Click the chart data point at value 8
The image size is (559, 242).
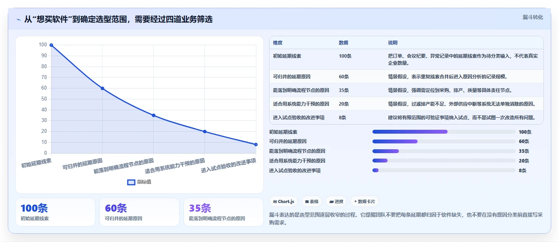(256, 145)
